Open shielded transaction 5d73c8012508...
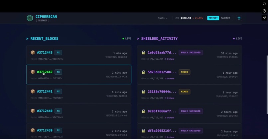The width and height of the screenshot is (268, 139). [162, 72]
